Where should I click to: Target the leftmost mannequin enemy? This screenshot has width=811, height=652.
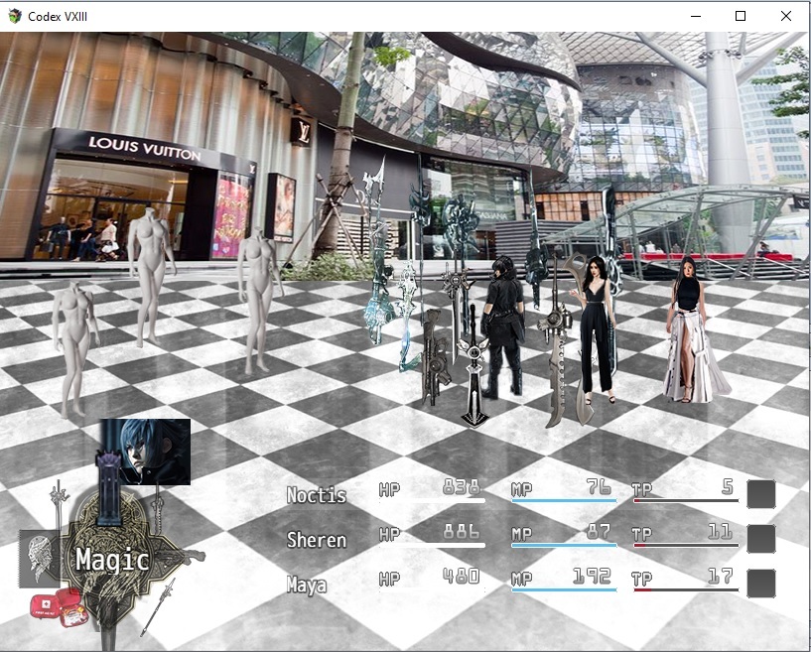[75, 345]
